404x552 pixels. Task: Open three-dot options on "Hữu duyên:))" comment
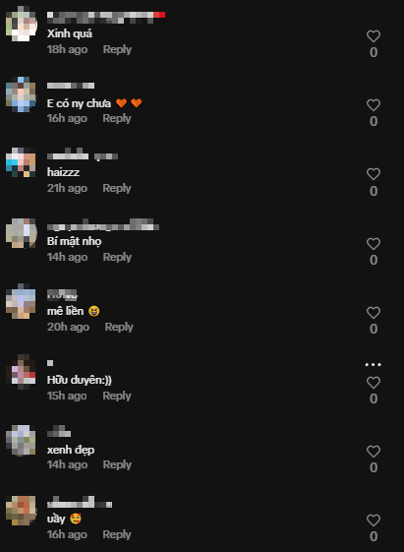374,364
